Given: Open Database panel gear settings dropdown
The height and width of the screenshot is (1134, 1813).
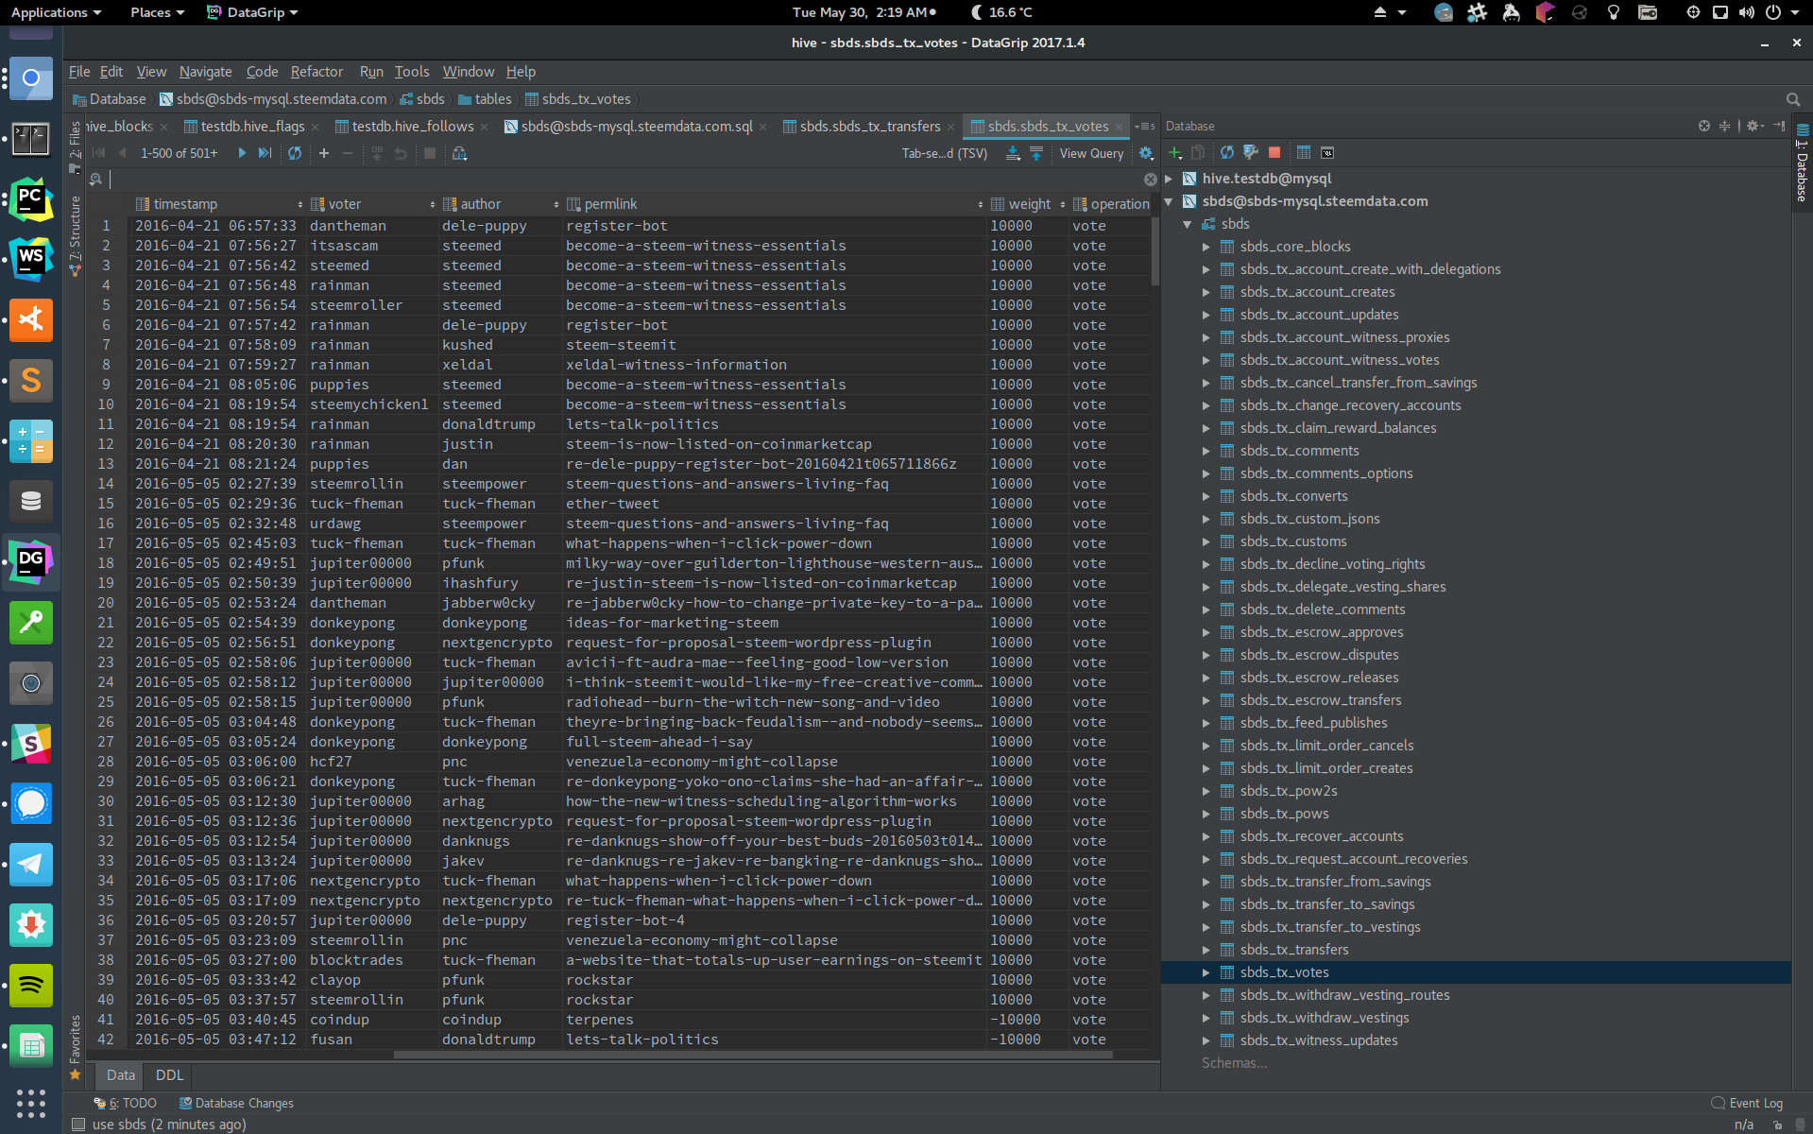Looking at the screenshot, I should pos(1755,126).
